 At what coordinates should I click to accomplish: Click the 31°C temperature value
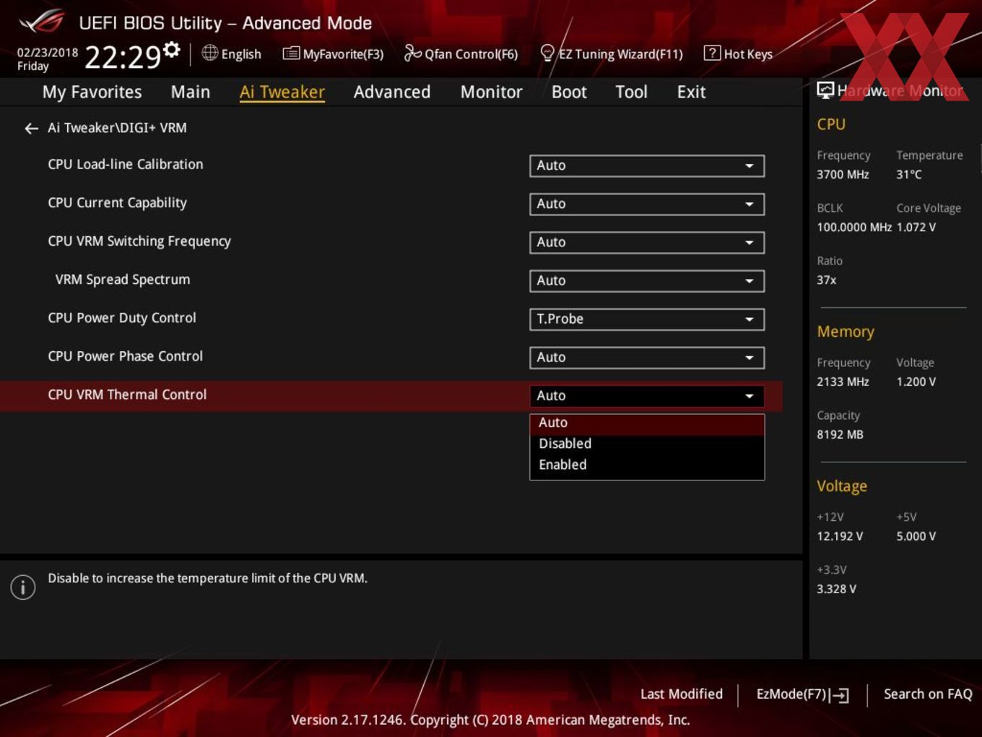coord(909,174)
